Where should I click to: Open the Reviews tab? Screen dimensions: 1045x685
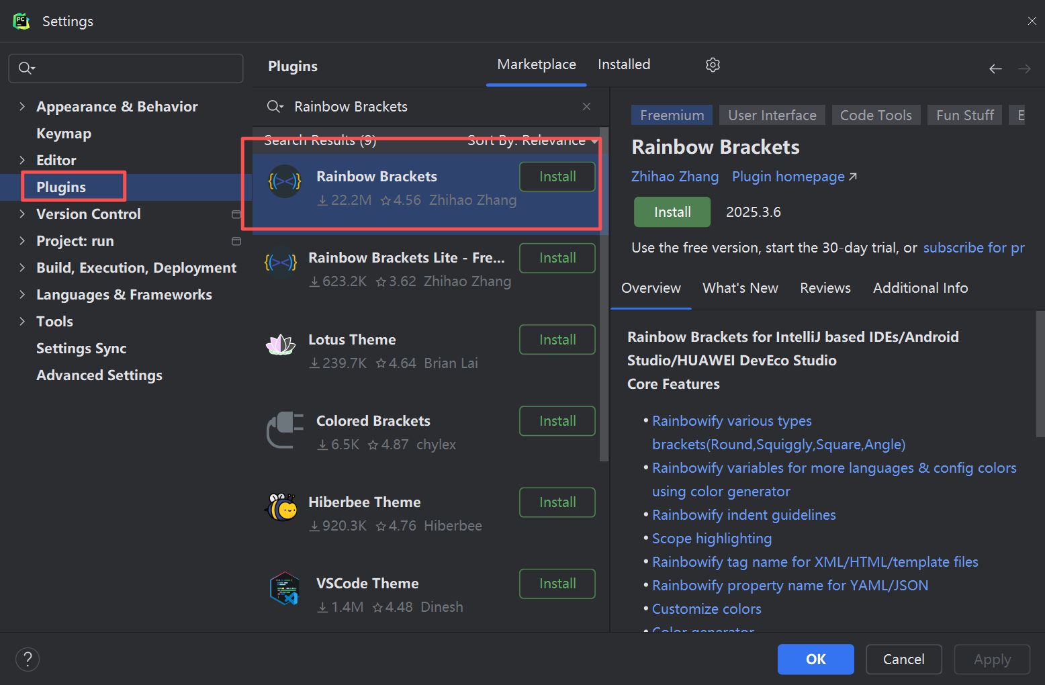coord(825,288)
